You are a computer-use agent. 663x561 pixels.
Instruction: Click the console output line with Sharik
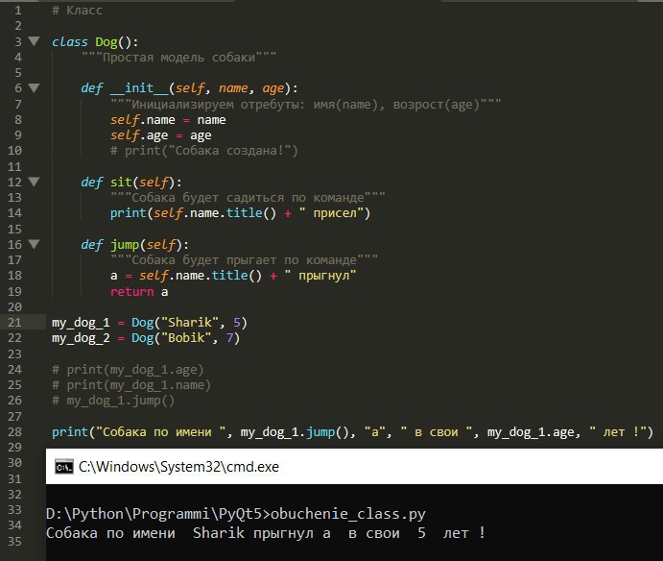point(266,533)
